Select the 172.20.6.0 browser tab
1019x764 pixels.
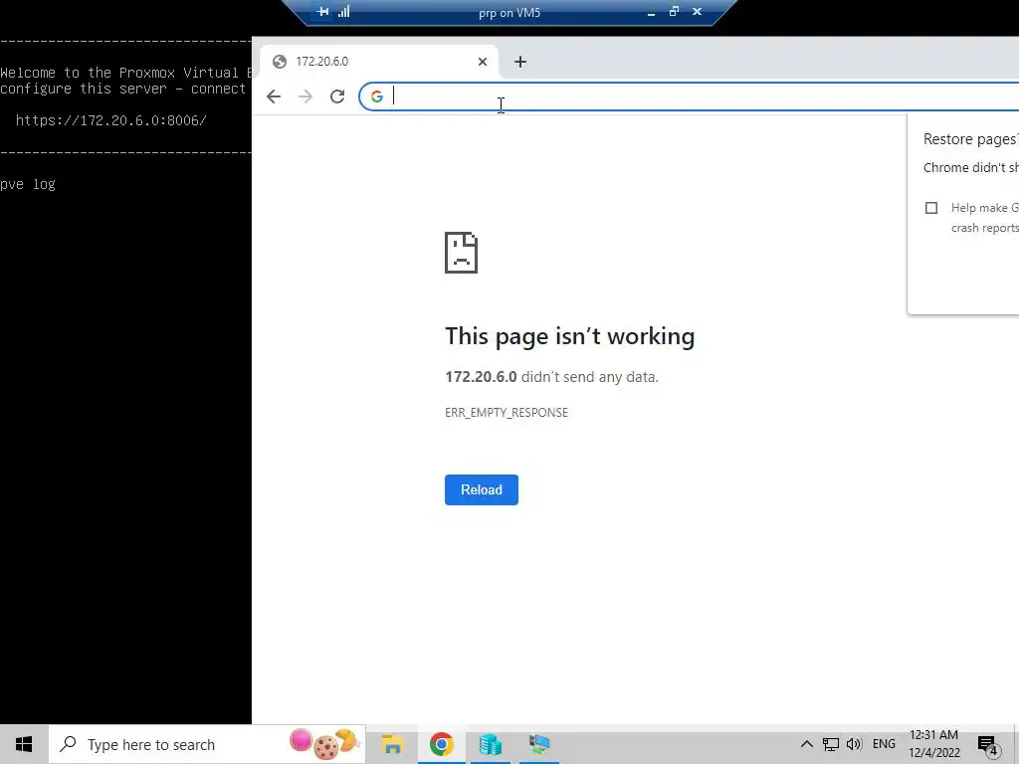point(379,62)
